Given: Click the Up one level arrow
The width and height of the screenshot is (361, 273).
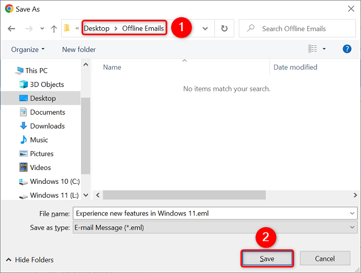Looking at the screenshot, I should [54, 29].
